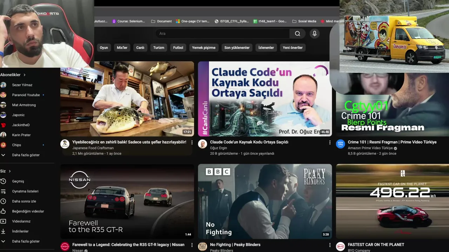The width and height of the screenshot is (449, 252).
Task: Open t148_team1 Google Sheets bookmark
Action: [270, 21]
